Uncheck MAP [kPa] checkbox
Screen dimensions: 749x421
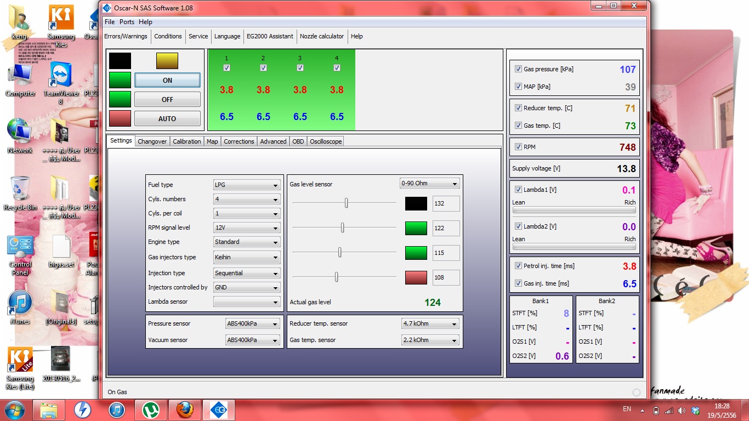click(x=518, y=87)
